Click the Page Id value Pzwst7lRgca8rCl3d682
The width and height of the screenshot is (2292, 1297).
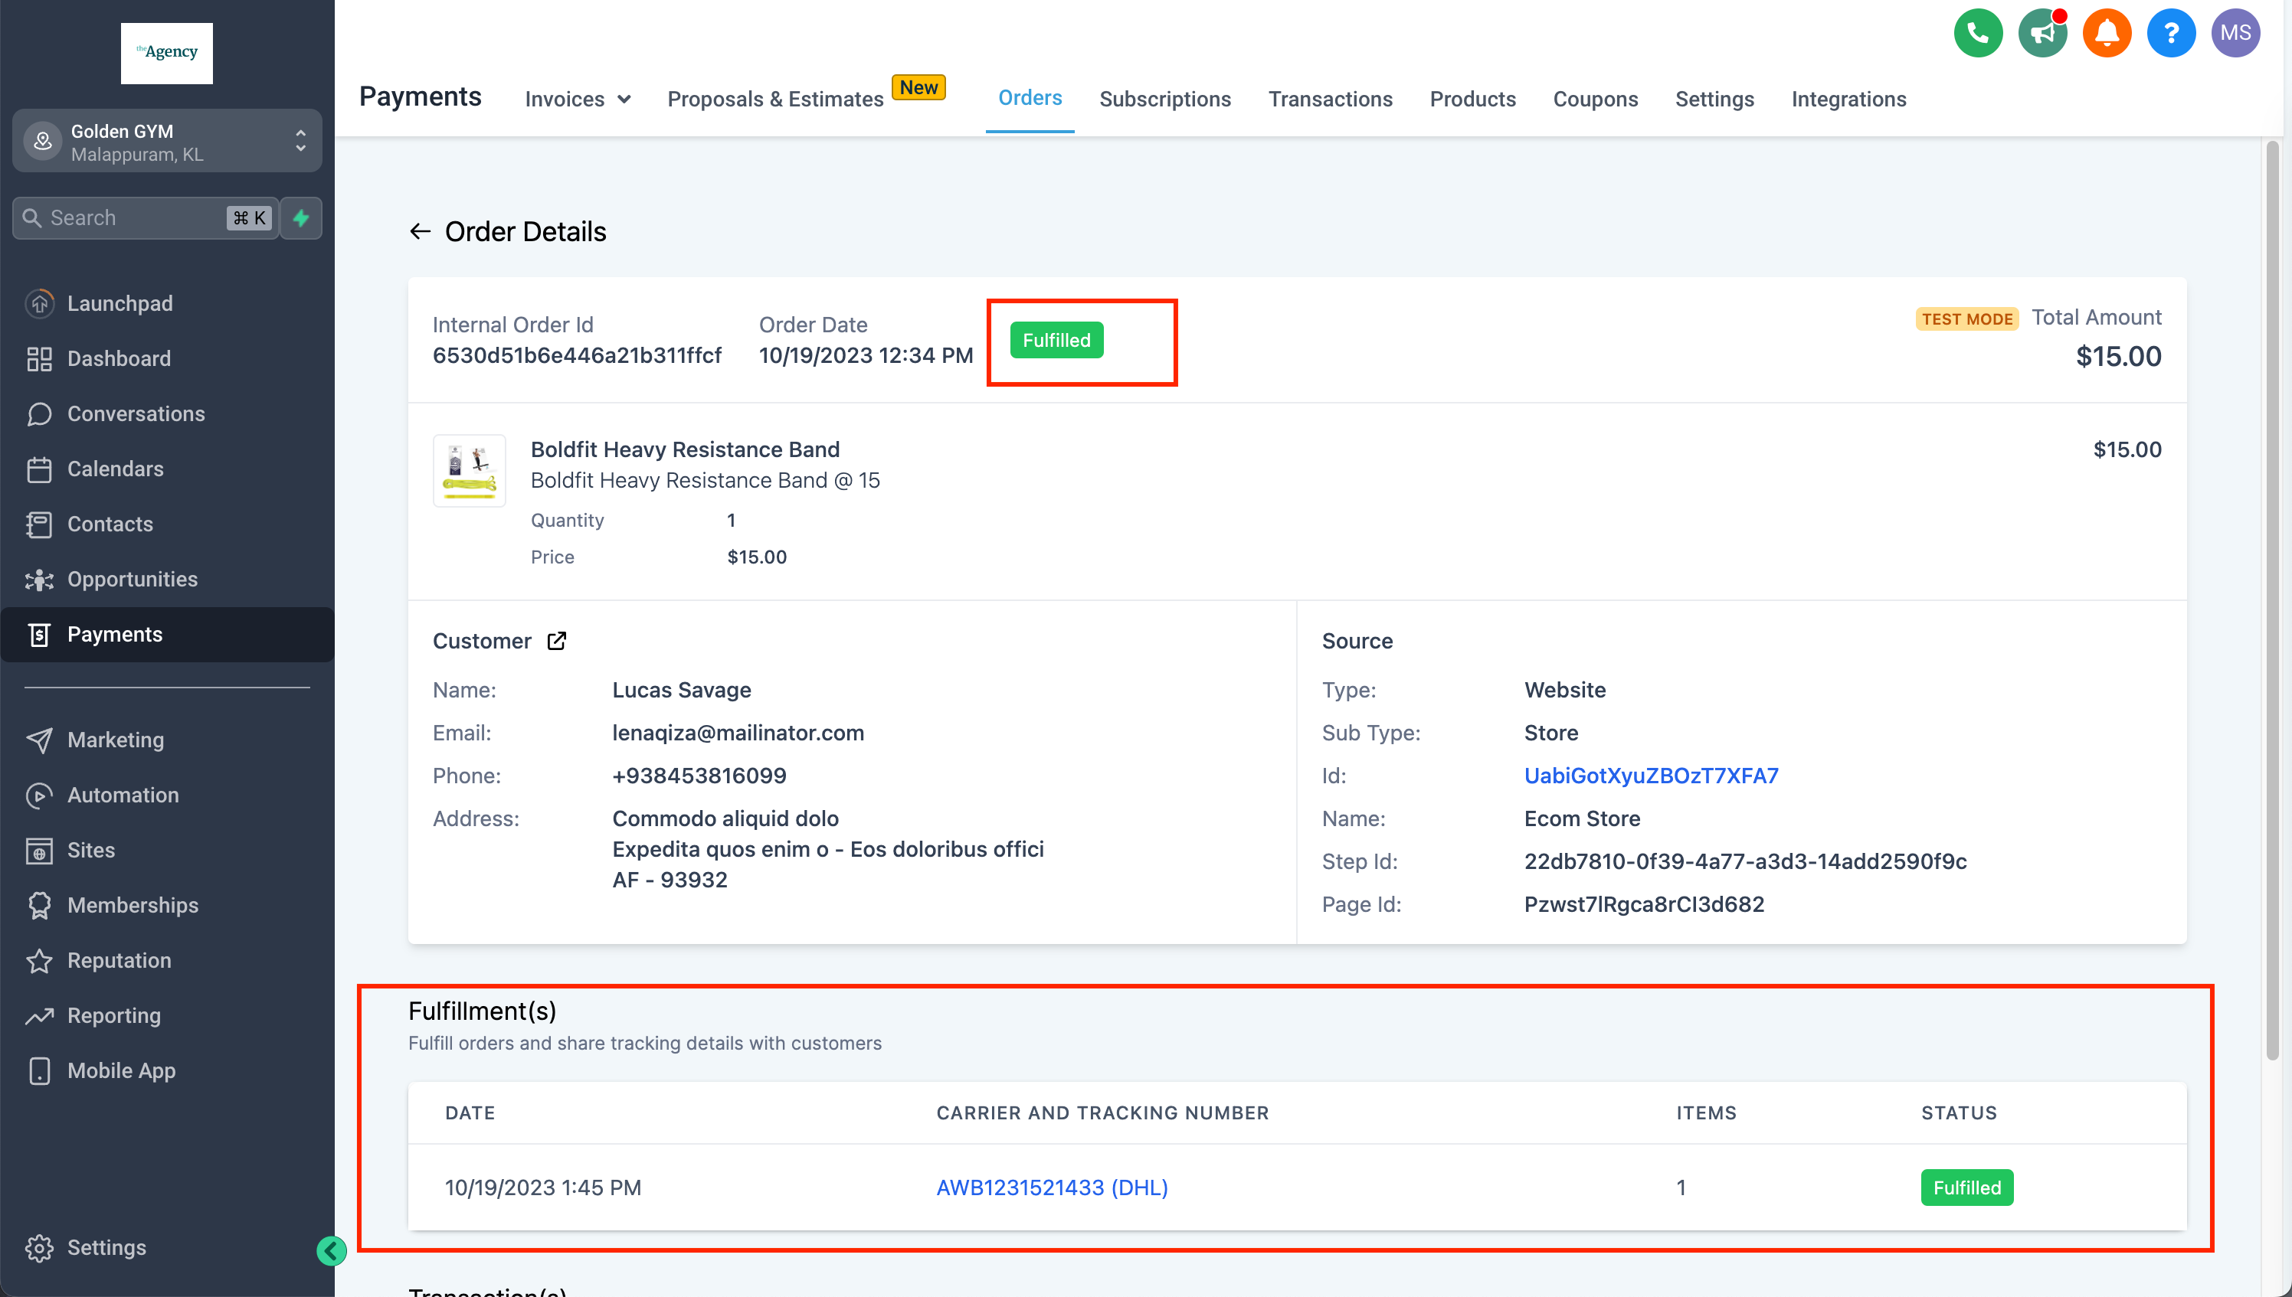pos(1644,904)
